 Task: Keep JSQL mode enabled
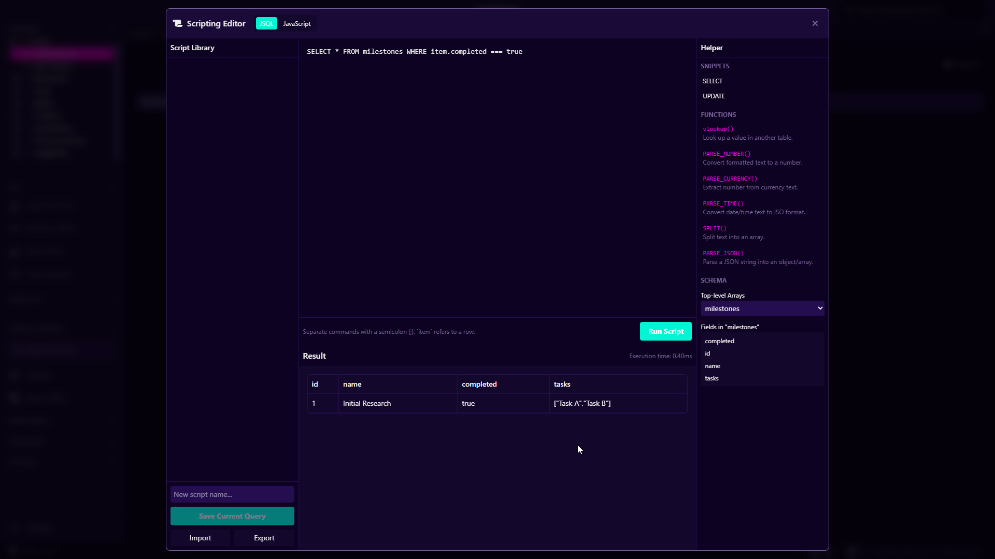point(266,23)
